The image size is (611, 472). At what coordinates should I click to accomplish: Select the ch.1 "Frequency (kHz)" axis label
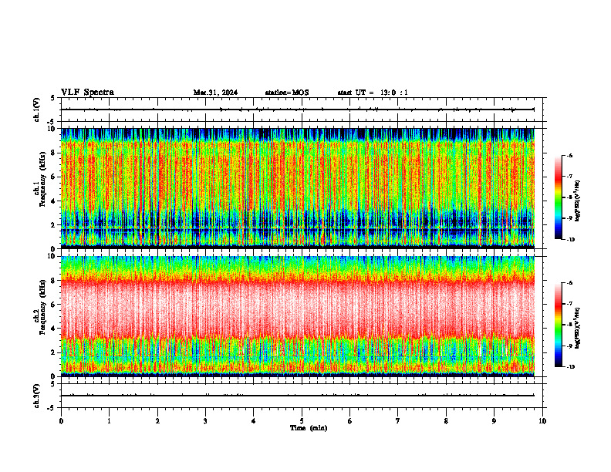point(43,179)
